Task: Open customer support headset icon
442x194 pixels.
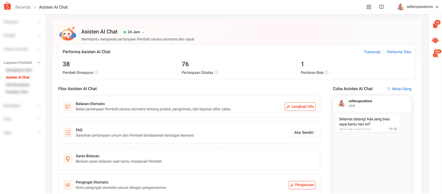Action: coord(435,40)
